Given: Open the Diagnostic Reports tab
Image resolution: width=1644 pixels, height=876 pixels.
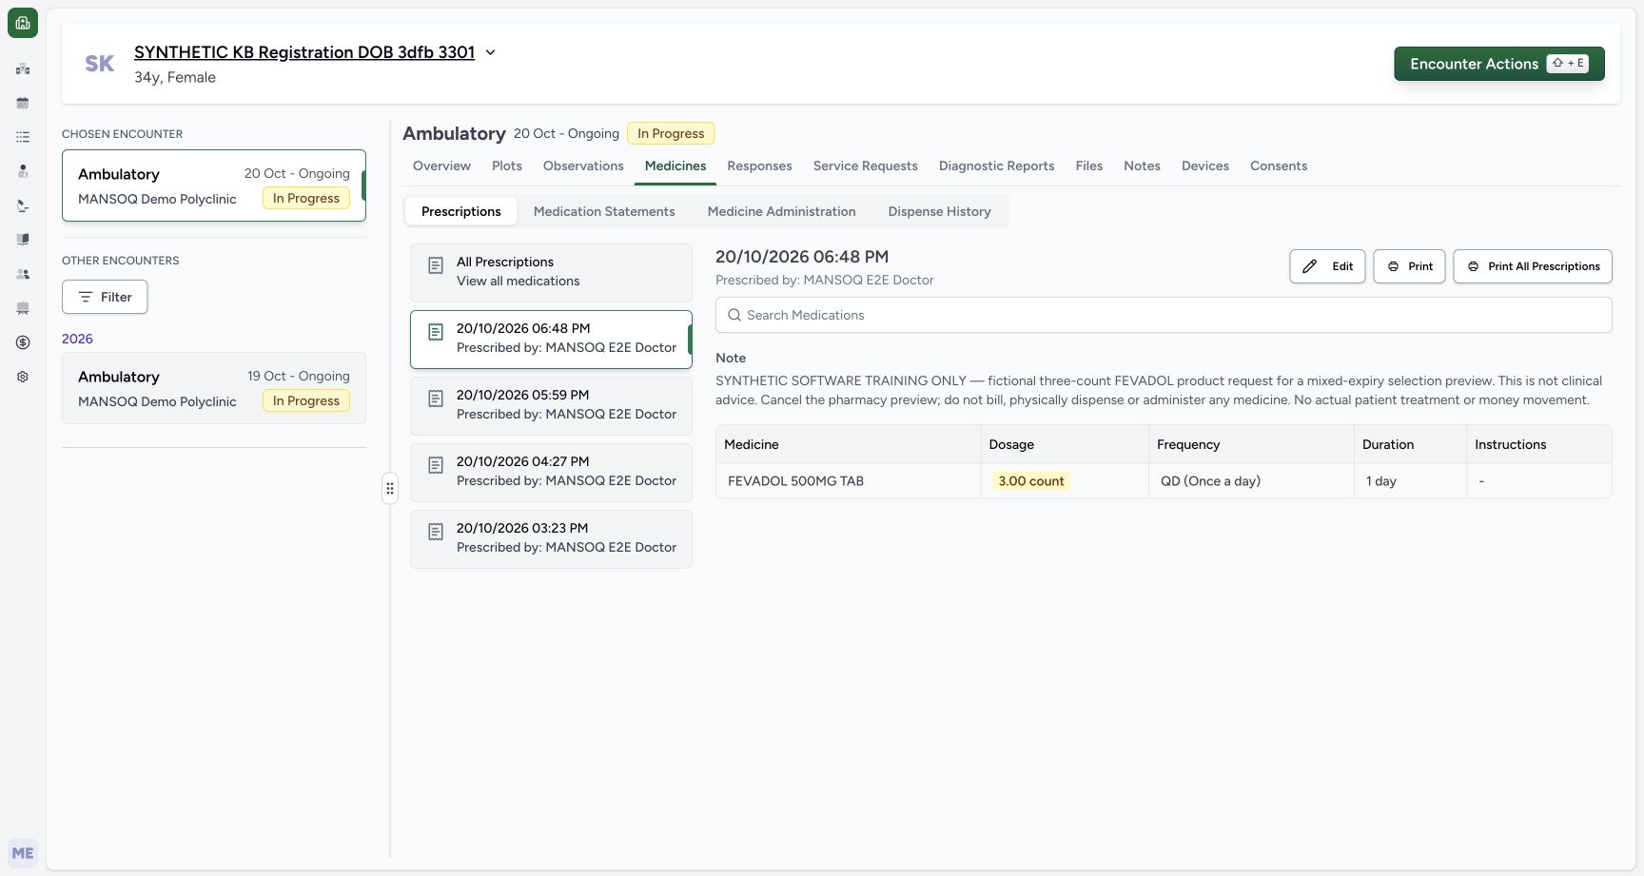Looking at the screenshot, I should 996,165.
